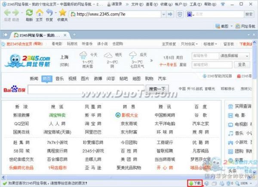Screen dimensions: 258x187
Task: Open the 查看 menu
Action: point(152,4)
